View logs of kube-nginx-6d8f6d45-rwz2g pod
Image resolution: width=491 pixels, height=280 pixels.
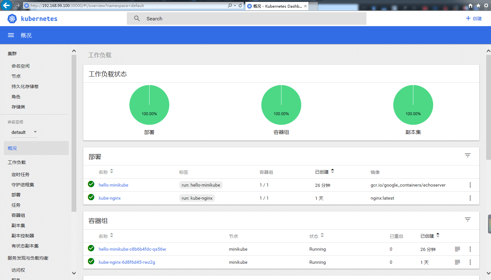[457, 262]
